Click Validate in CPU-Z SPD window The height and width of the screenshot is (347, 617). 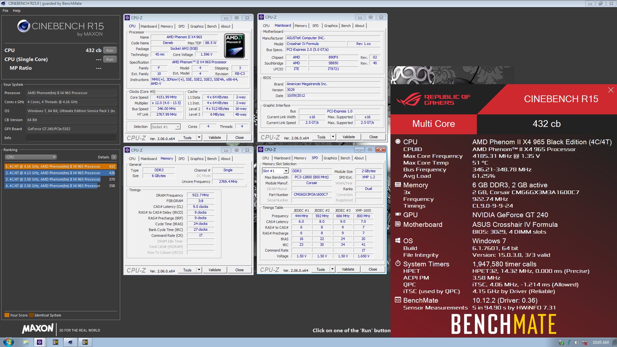(348, 269)
